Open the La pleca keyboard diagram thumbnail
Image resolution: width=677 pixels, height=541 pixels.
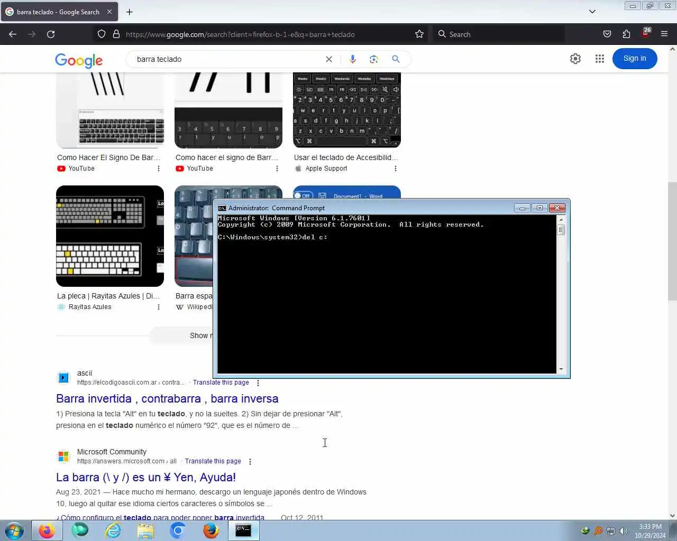tap(110, 236)
